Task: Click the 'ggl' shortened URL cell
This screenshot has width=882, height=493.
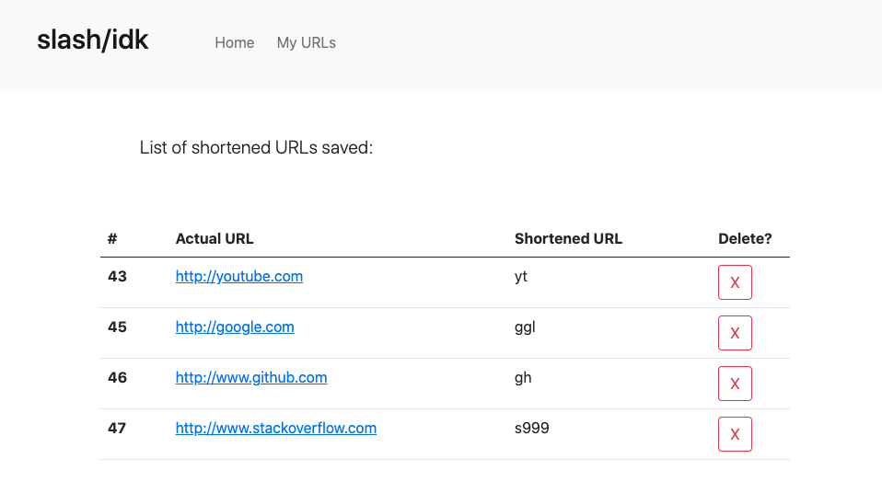Action: [x=525, y=327]
